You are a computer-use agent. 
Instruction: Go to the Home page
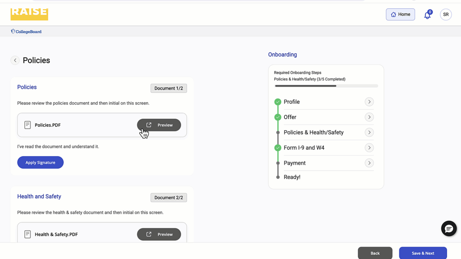[400, 14]
